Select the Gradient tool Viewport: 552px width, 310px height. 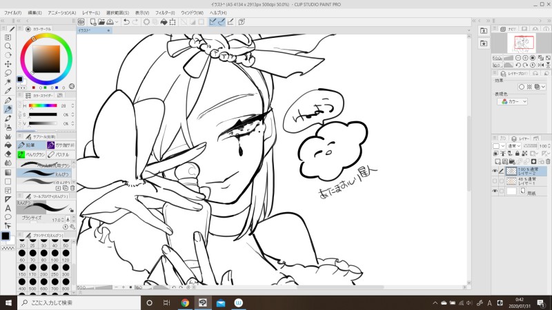[8, 173]
